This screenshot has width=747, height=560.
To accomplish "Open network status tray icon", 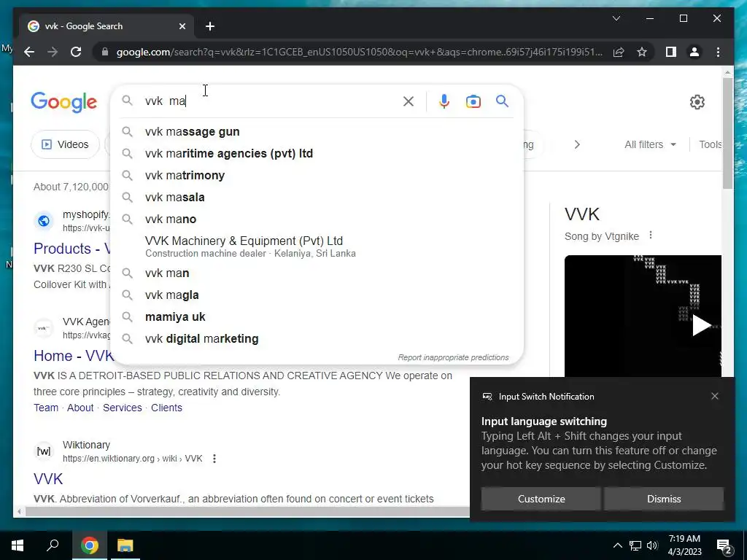I will pos(635,545).
